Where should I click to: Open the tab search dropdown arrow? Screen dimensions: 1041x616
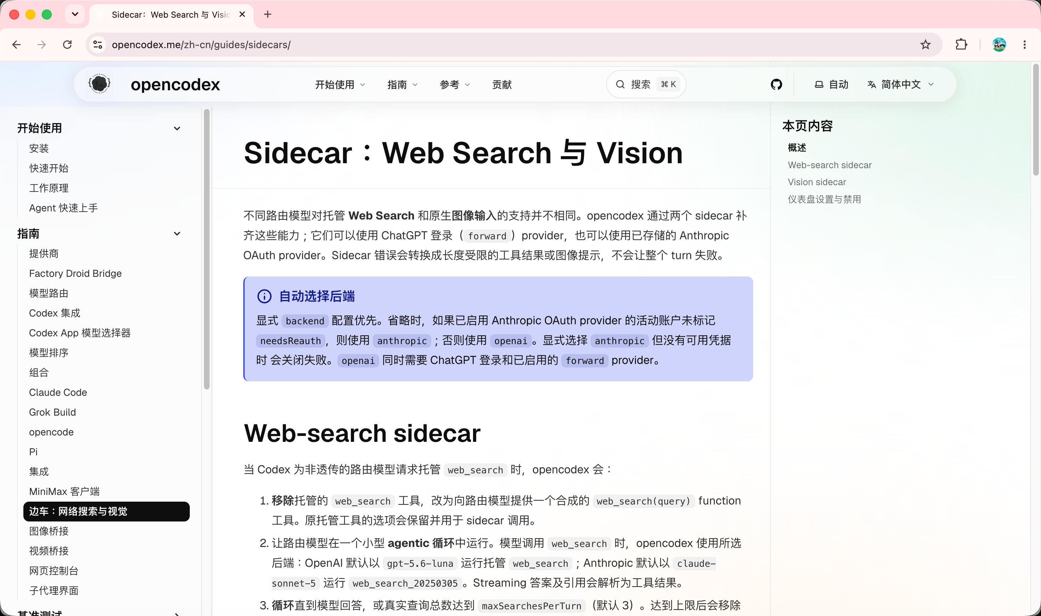[75, 15]
